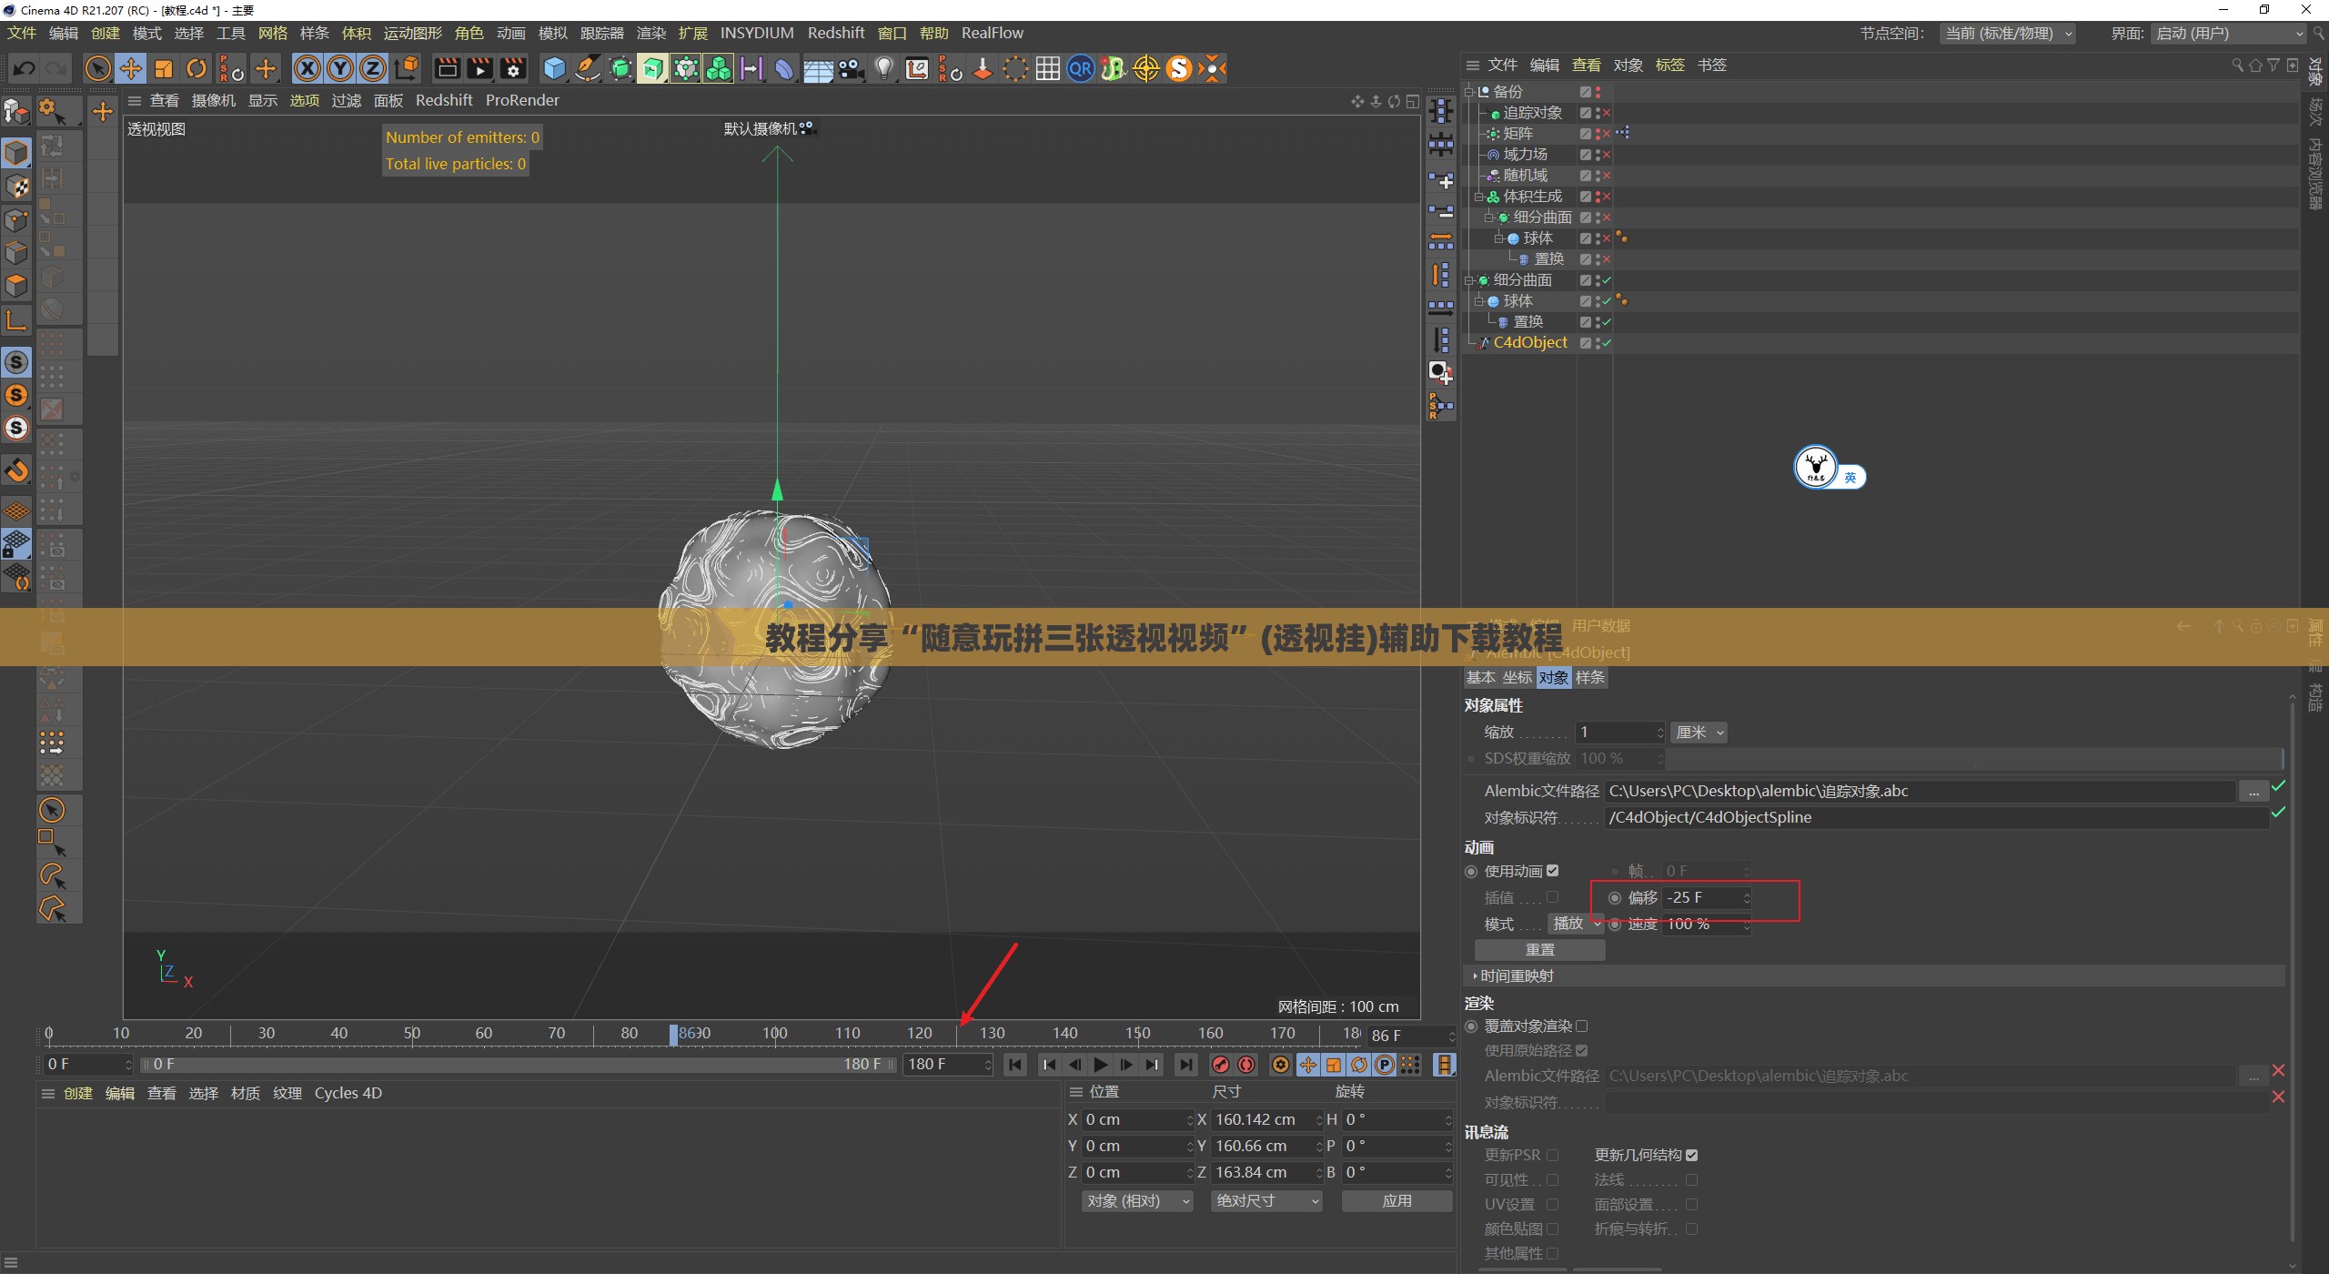Switch to the 样条 attribute tab
The image size is (2329, 1274).
click(1590, 678)
